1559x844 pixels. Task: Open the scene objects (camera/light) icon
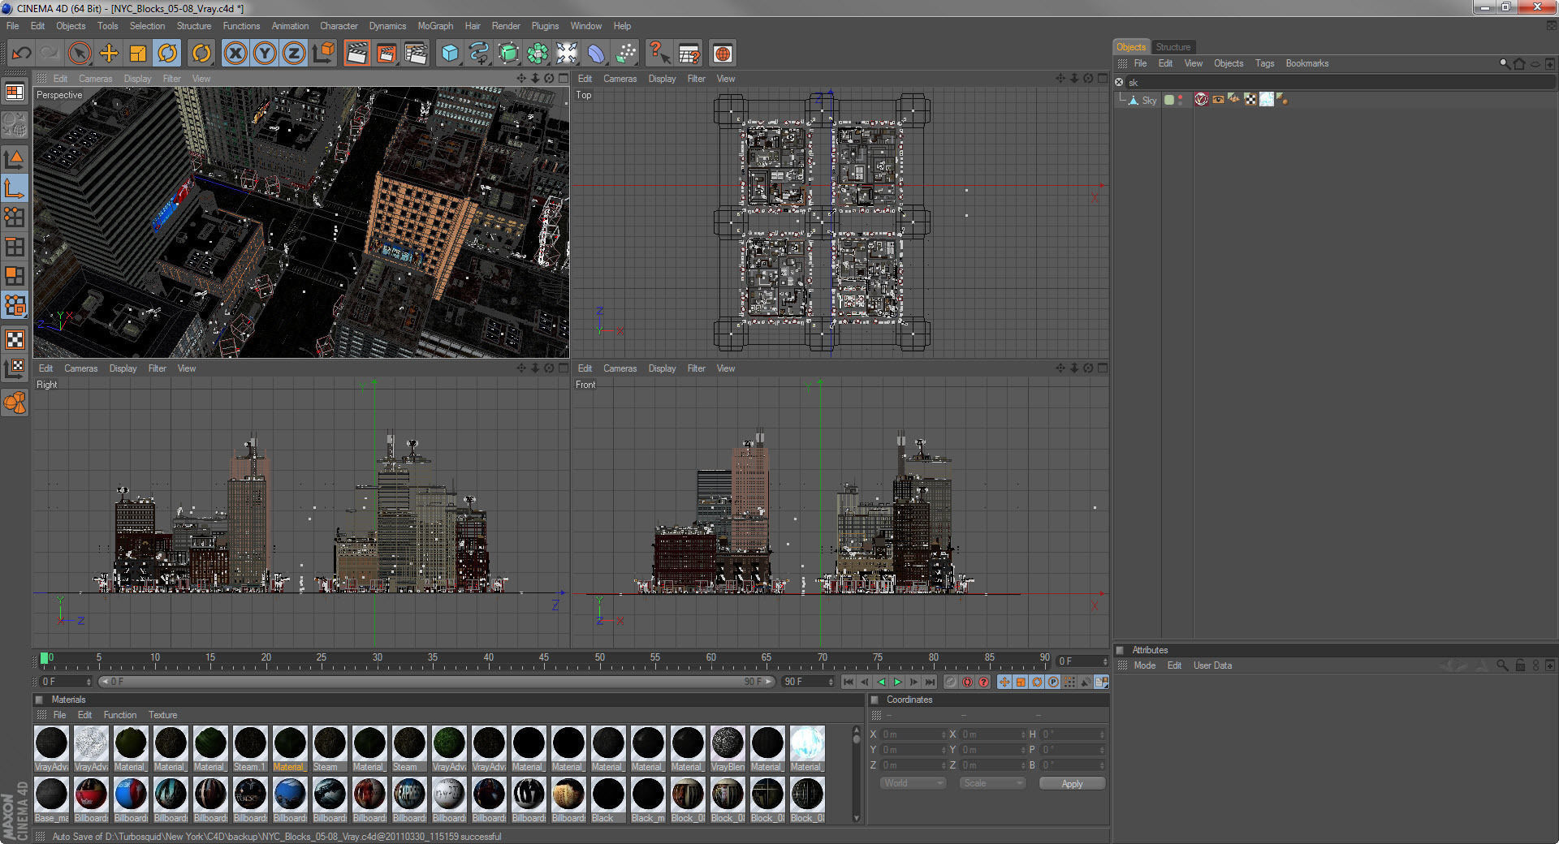click(567, 54)
